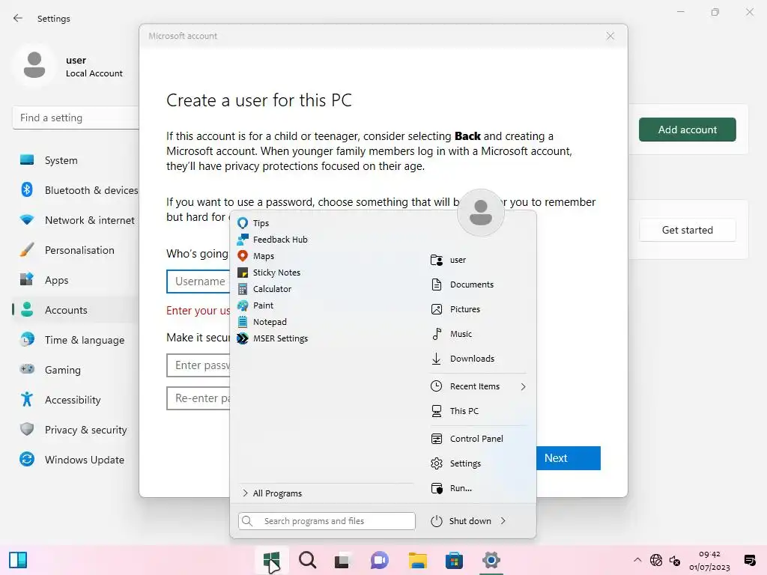Open Widgets panel on taskbar
This screenshot has width=767, height=575.
[18, 560]
